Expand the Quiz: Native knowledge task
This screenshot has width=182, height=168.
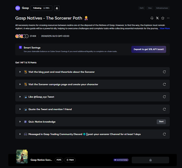[x=20, y=122]
